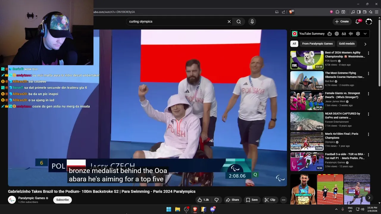
Task: Open options for NEAR DEATH CAPTURED video
Action: pos(368,114)
